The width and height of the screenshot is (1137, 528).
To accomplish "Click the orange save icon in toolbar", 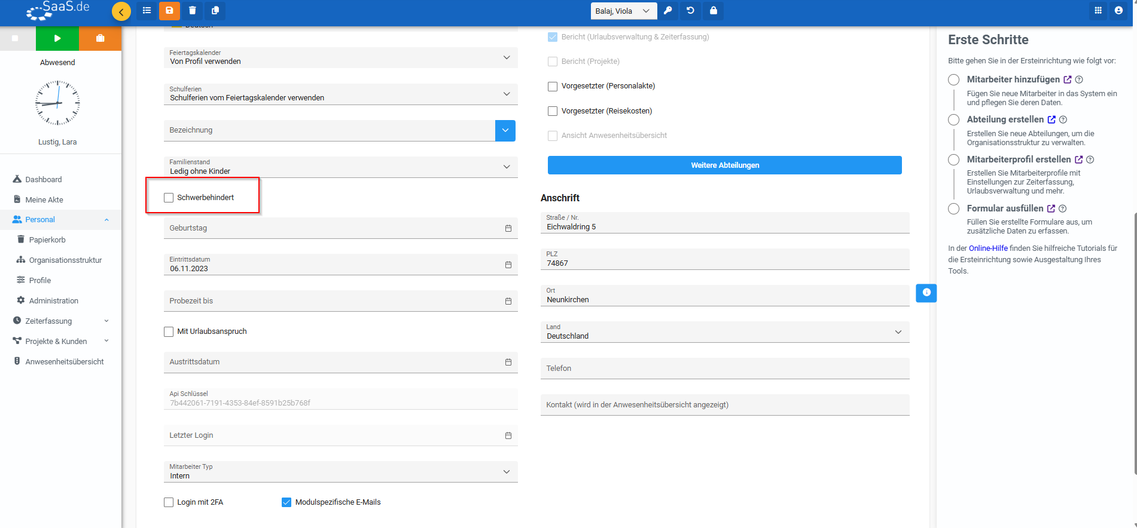I will 169,10.
